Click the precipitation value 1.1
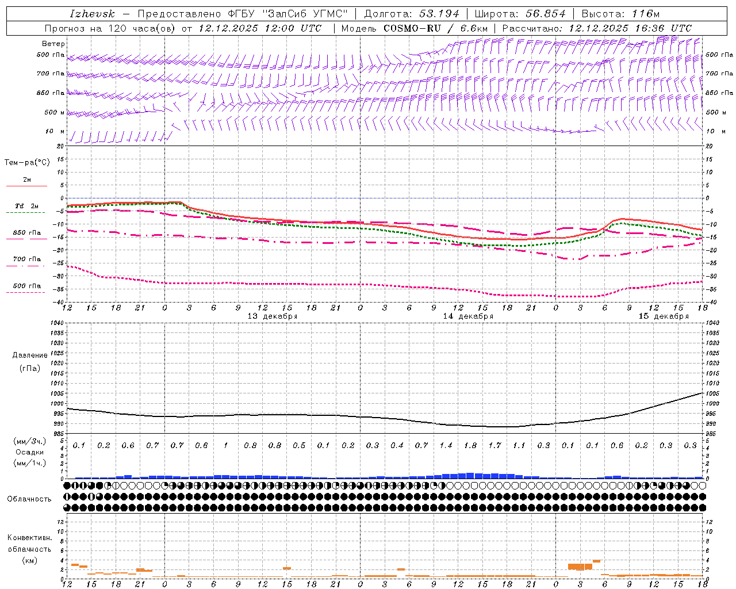The image size is (736, 589). [519, 445]
